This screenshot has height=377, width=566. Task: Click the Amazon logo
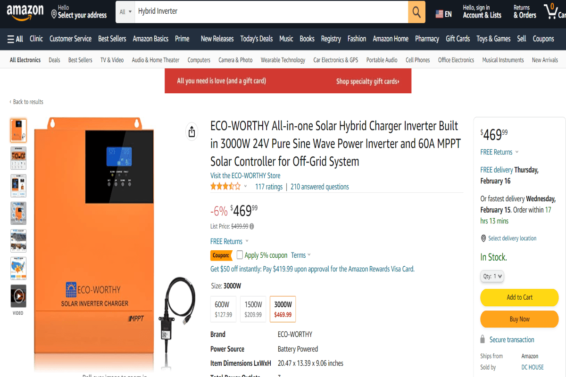[x=25, y=11]
